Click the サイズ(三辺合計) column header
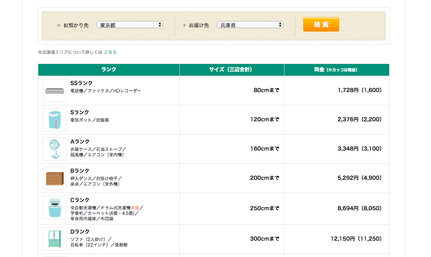This screenshot has width=431, height=257. click(232, 70)
